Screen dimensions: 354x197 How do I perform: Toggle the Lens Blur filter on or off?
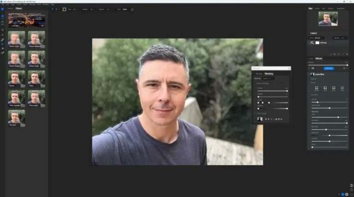(x=309, y=74)
